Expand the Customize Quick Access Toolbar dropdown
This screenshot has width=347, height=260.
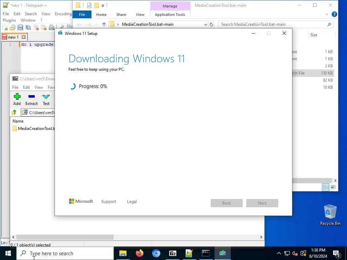click(103, 5)
